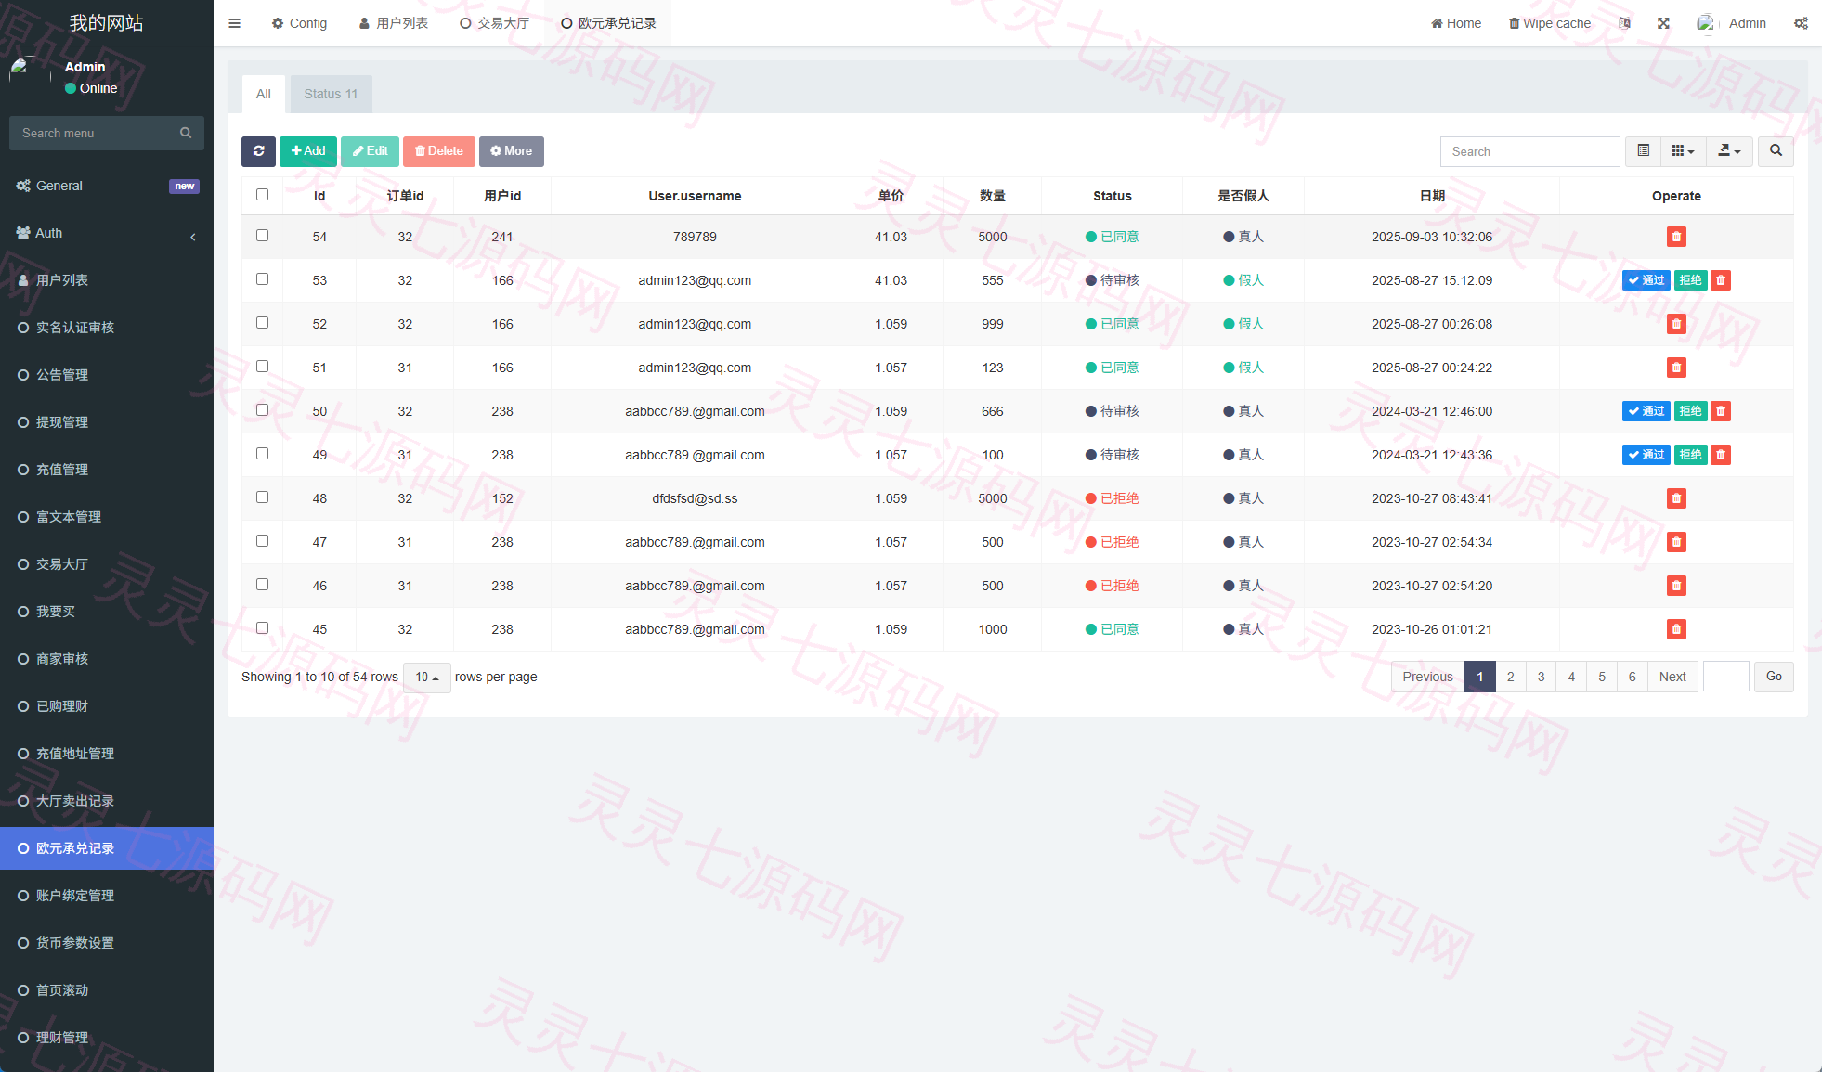Click the page number jump input box
Image resolution: width=1822 pixels, height=1072 pixels.
pyautogui.click(x=1725, y=677)
